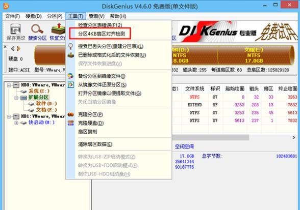Open the 文件(F) menu
Image resolution: width=300 pixels, height=210 pixels.
(12, 16)
